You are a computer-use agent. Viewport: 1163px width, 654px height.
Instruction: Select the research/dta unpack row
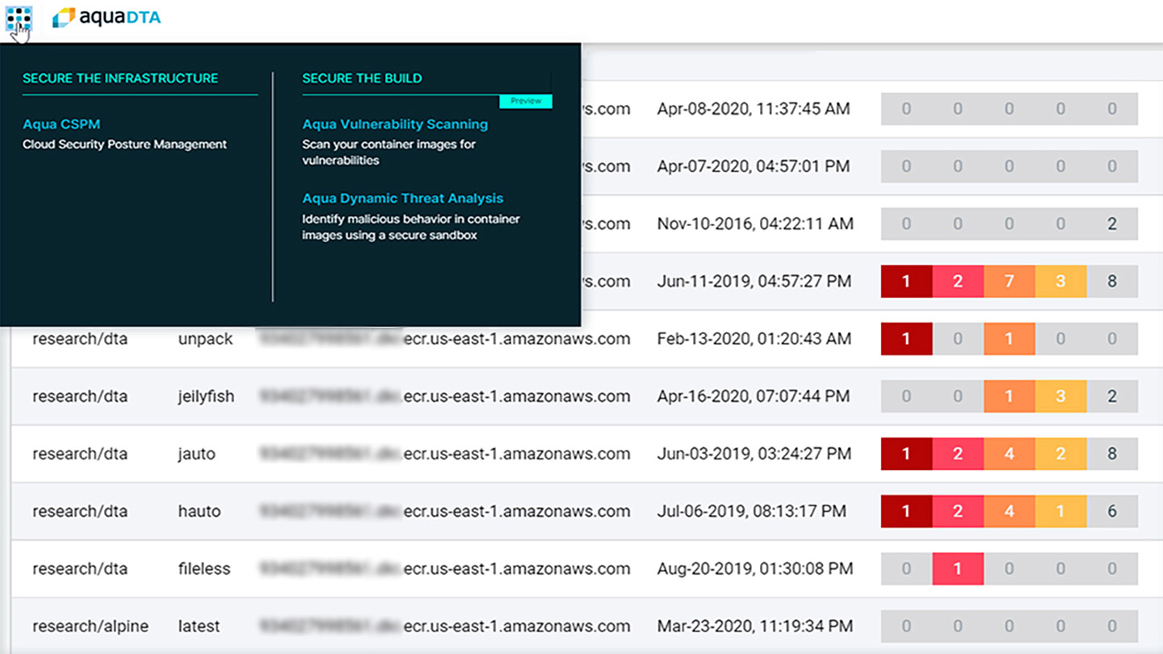point(323,338)
